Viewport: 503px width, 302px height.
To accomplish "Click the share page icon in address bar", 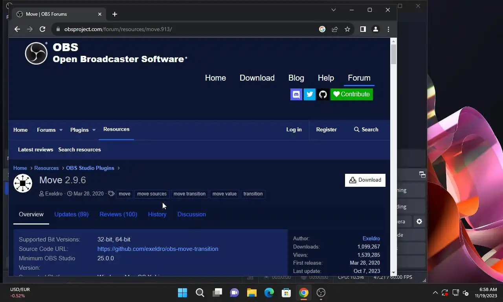I will [335, 29].
